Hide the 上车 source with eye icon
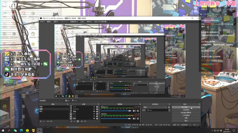Viewport: 238px width, 133px height. (94, 116)
